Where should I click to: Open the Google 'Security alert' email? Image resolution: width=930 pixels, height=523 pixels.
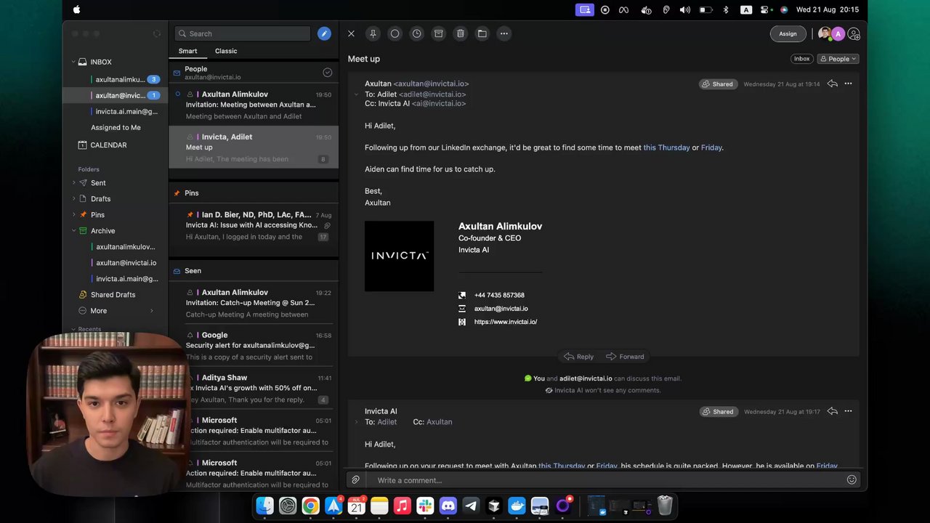pyautogui.click(x=254, y=346)
